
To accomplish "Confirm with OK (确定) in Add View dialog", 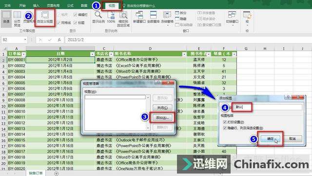I will [270, 139].
